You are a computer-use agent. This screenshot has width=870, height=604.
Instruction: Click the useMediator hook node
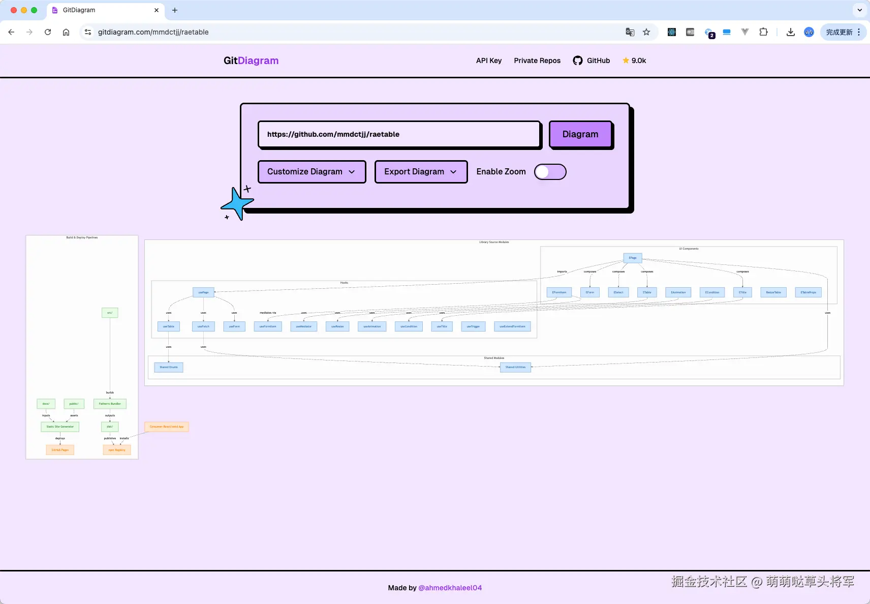[x=304, y=326]
